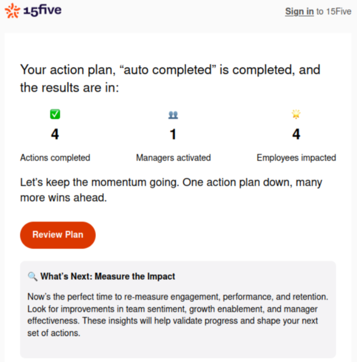Click the 15five wordmark text
The width and height of the screenshot is (357, 362).
tap(42, 11)
